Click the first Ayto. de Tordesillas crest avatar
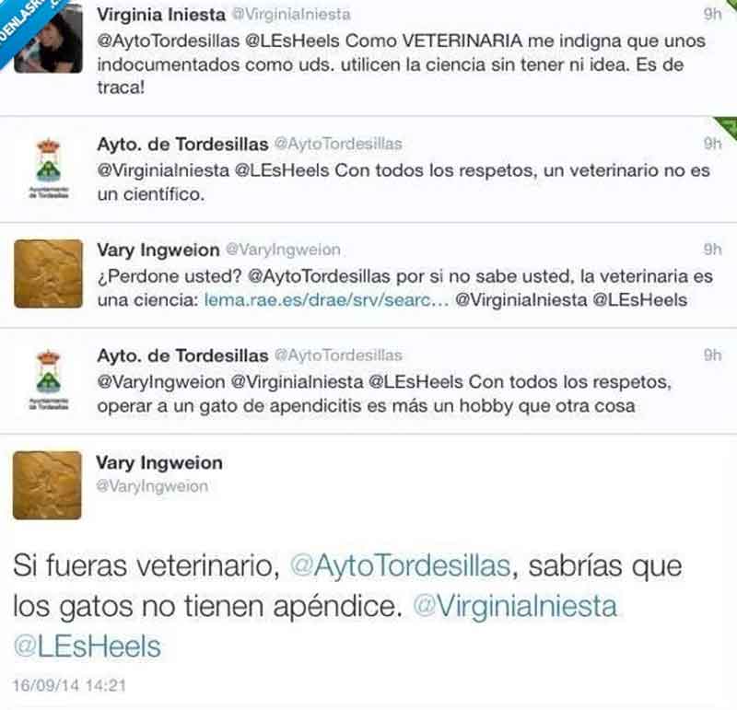This screenshot has width=737, height=710. 49,168
